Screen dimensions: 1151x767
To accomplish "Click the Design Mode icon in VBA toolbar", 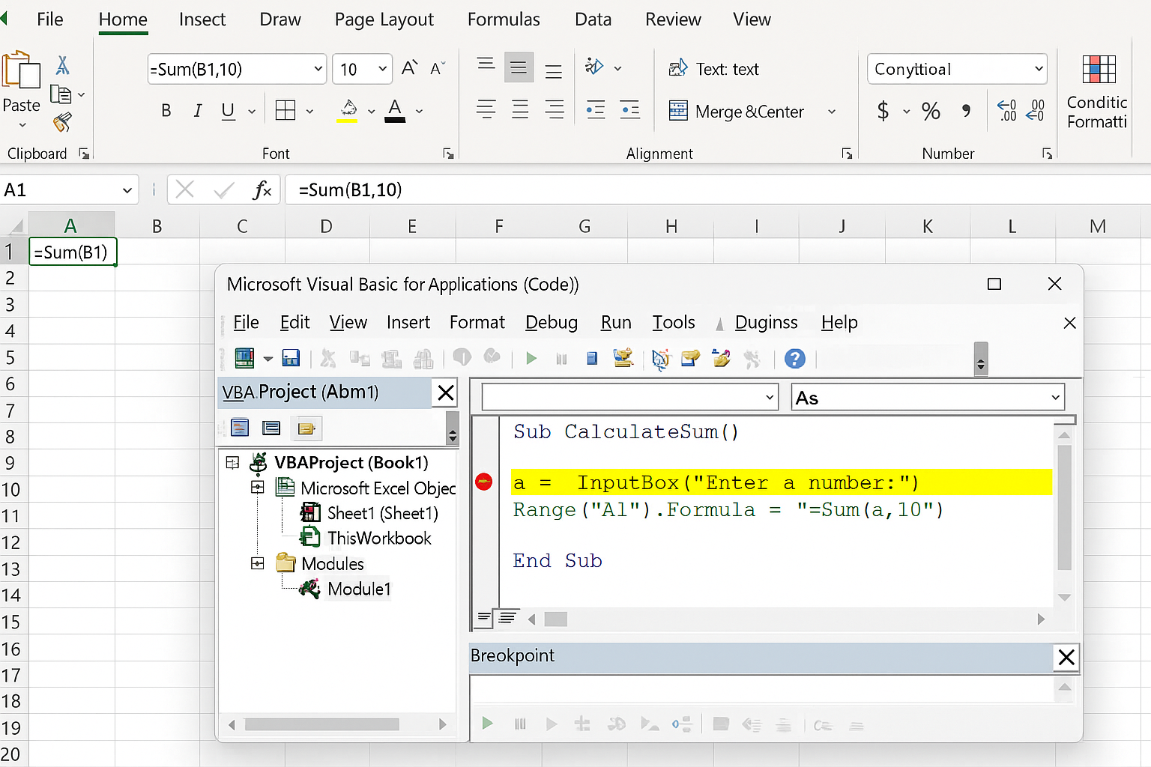I will coord(623,358).
